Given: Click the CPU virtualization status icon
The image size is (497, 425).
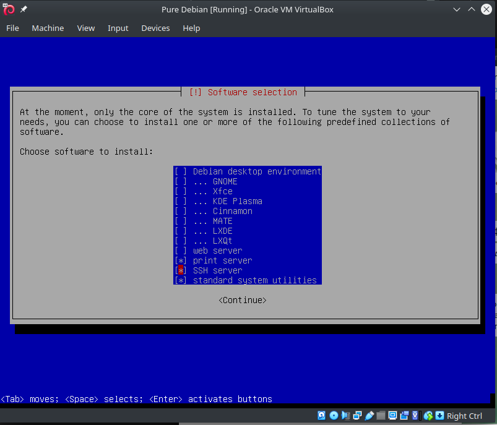Looking at the screenshot, I should point(416,415).
